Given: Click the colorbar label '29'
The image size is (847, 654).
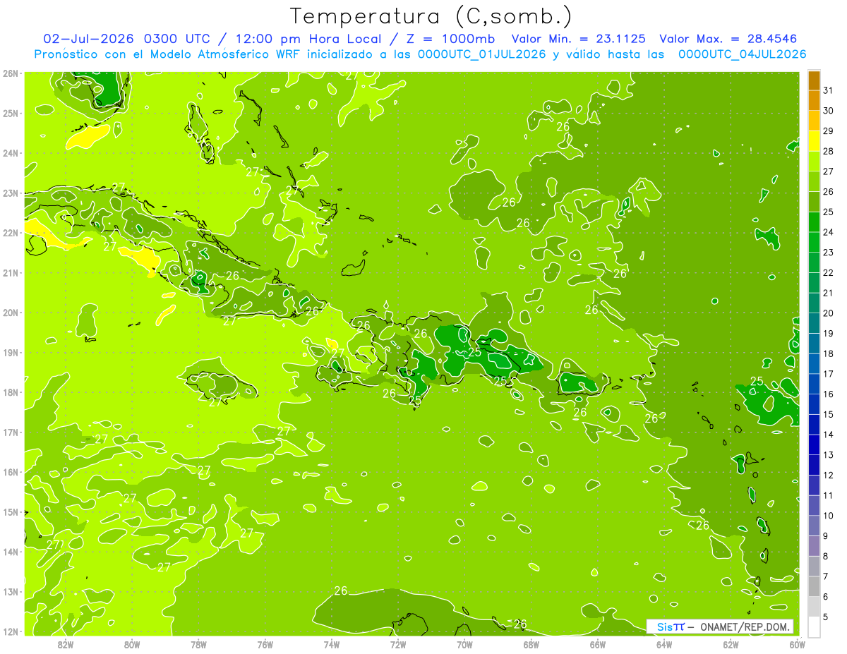Looking at the screenshot, I should (x=829, y=131).
